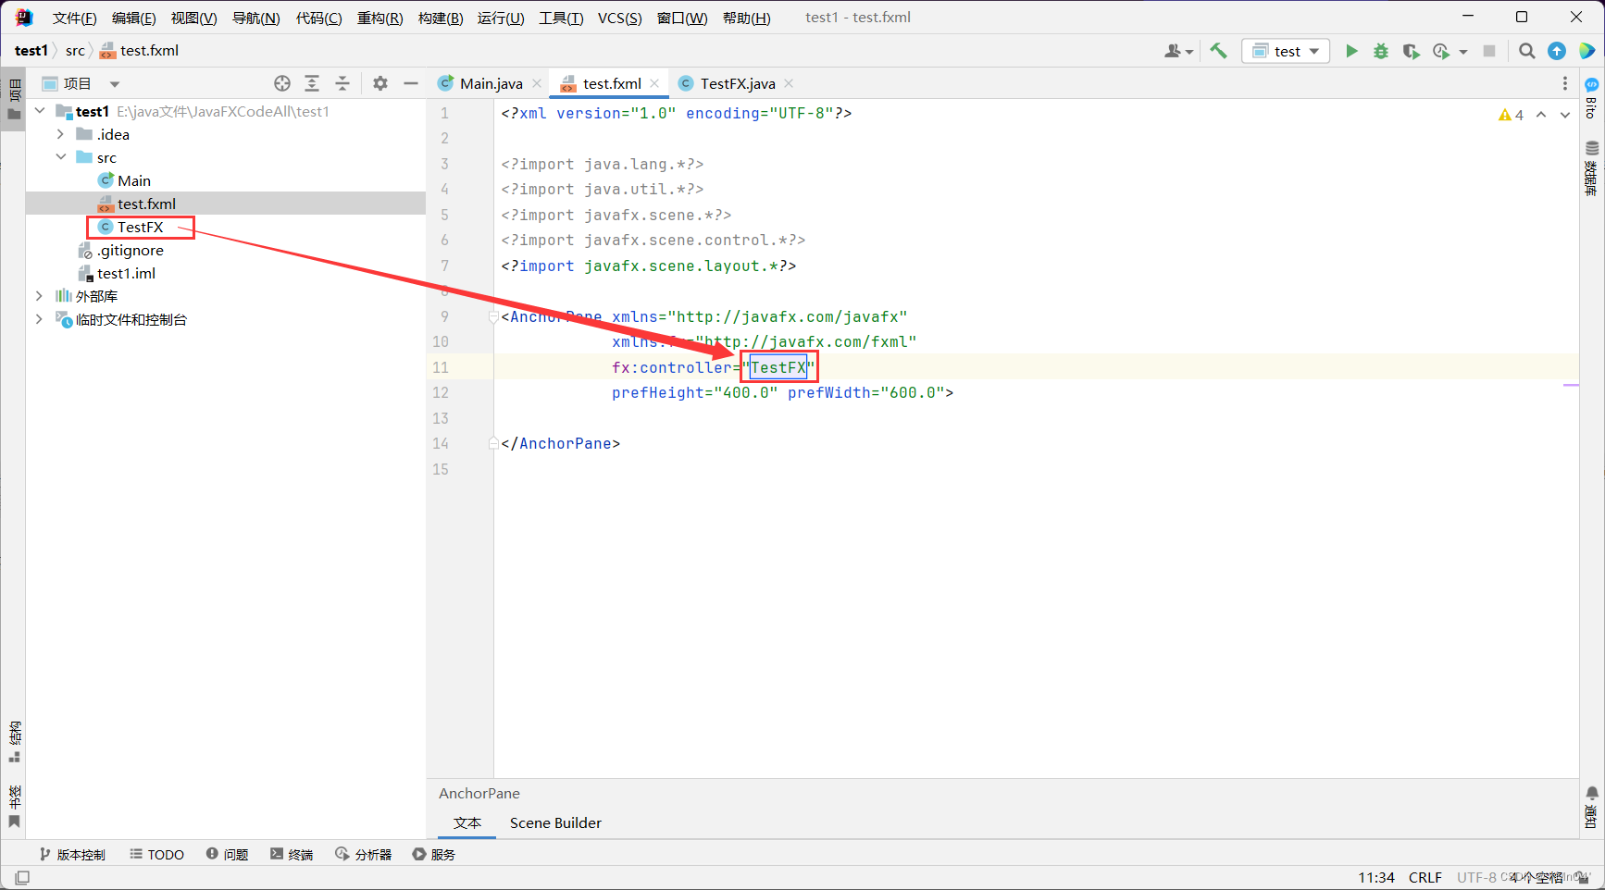Switch to TestFX.java tab
Image resolution: width=1605 pixels, height=890 pixels.
(x=738, y=83)
